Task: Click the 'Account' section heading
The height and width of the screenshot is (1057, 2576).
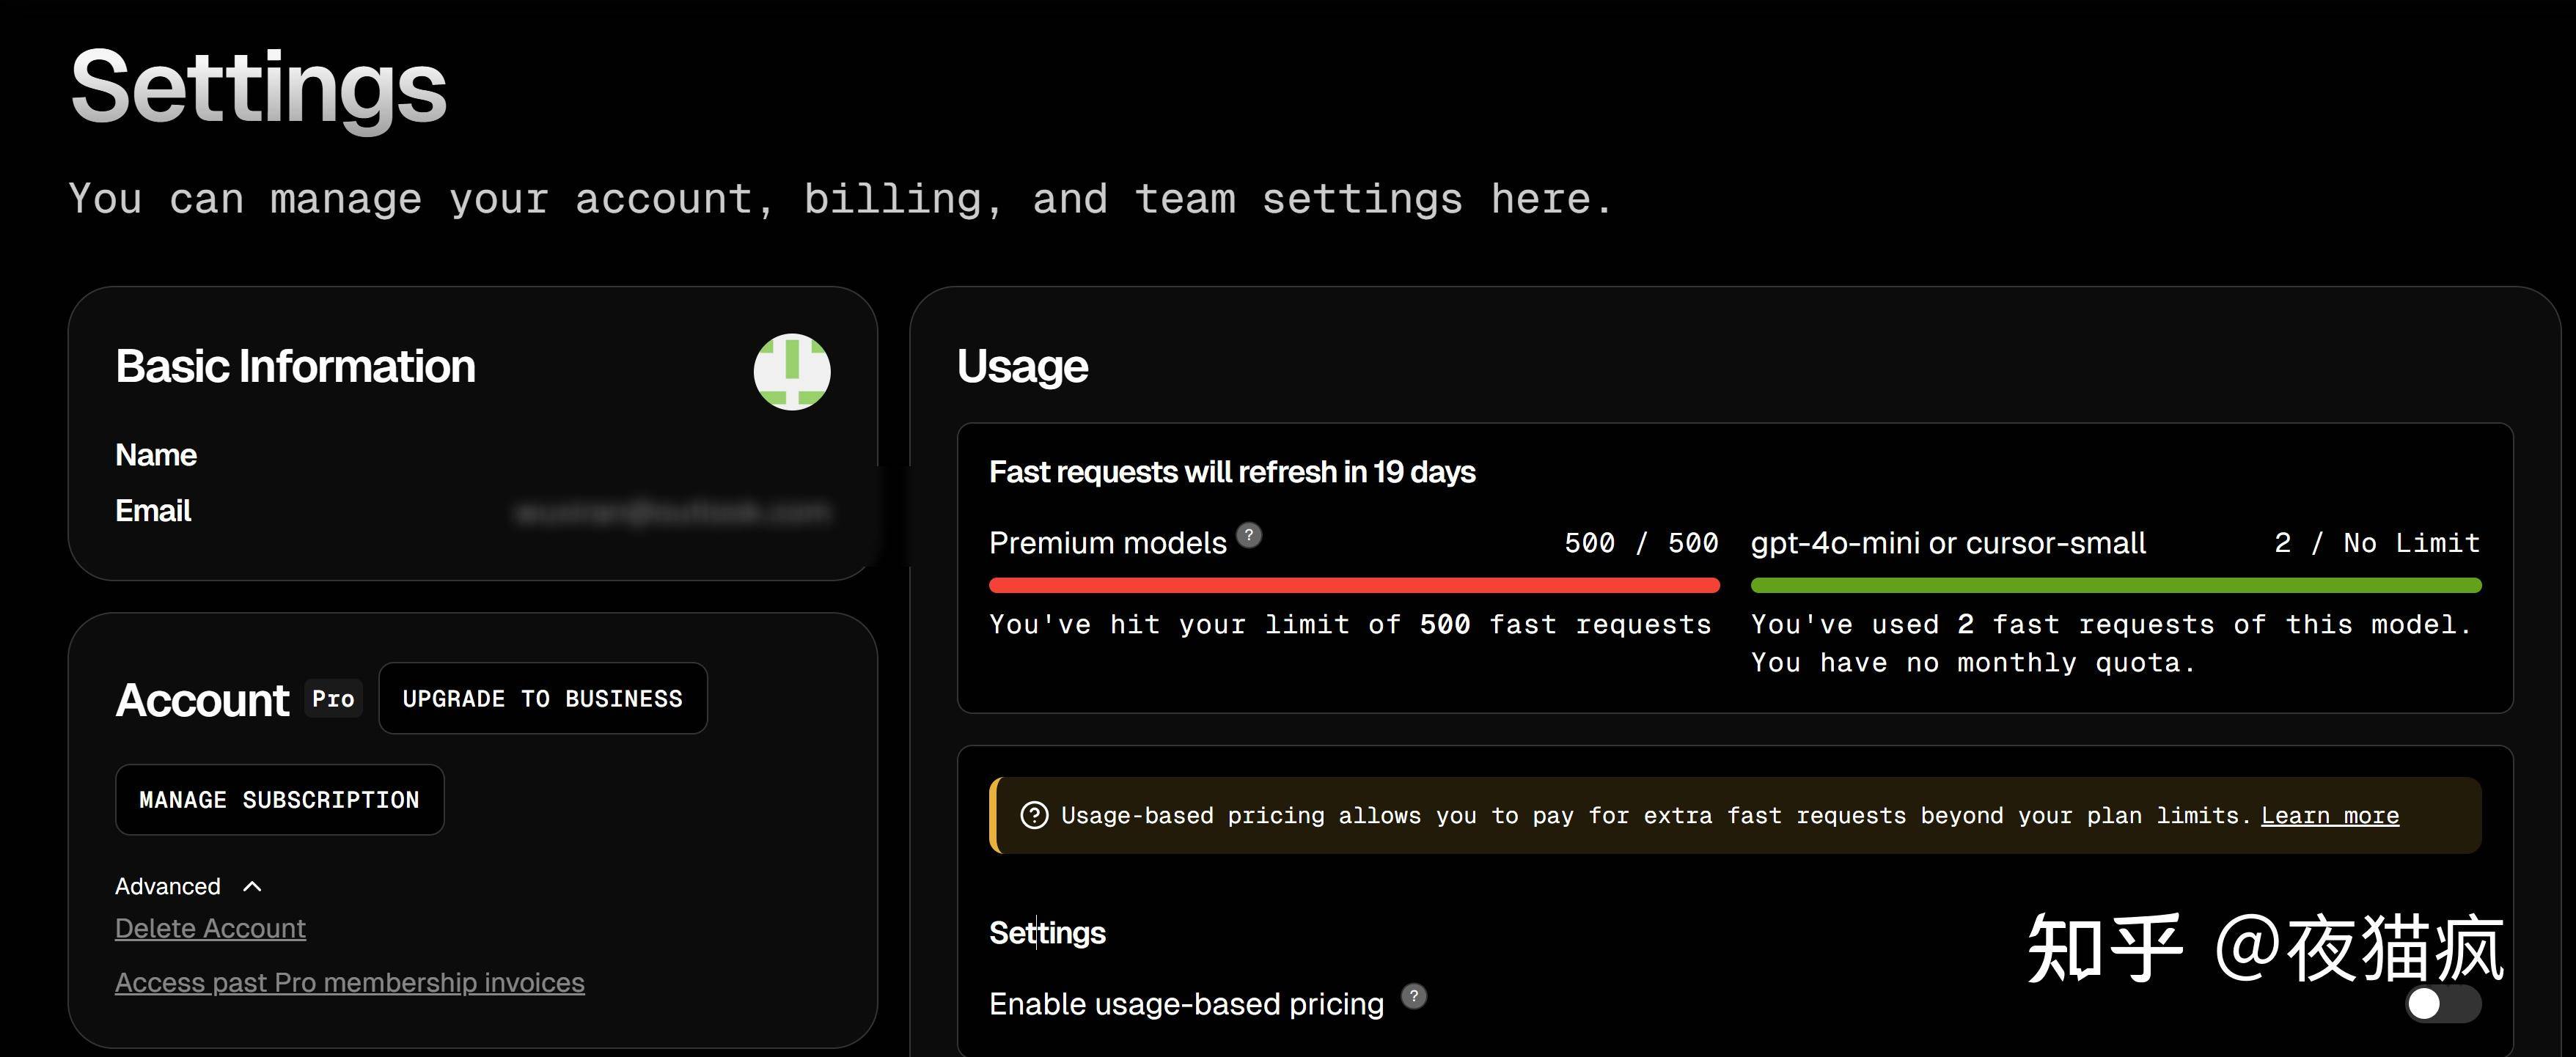Action: pyautogui.click(x=202, y=699)
